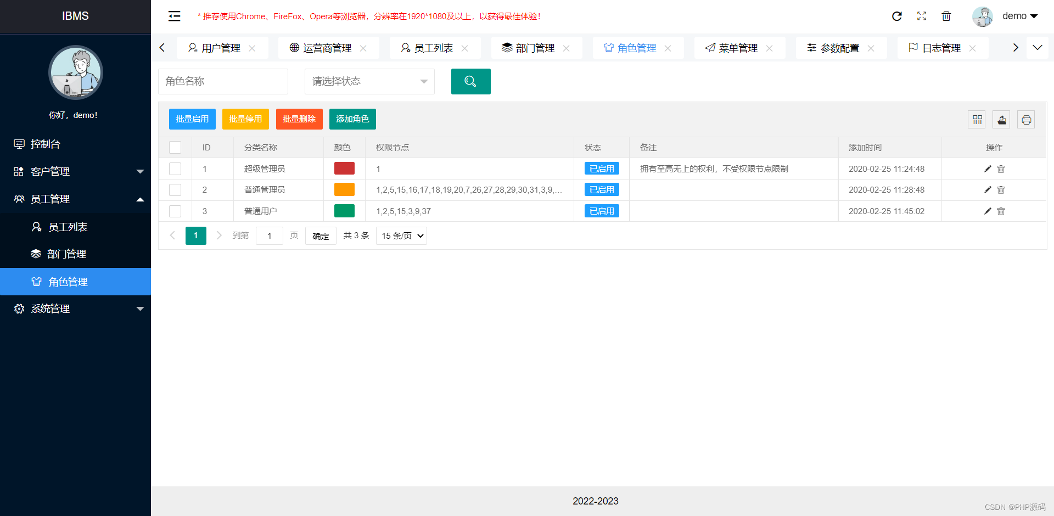Select 员工列表 in the sidebar submenu
Image resolution: width=1054 pixels, height=516 pixels.
click(75, 227)
